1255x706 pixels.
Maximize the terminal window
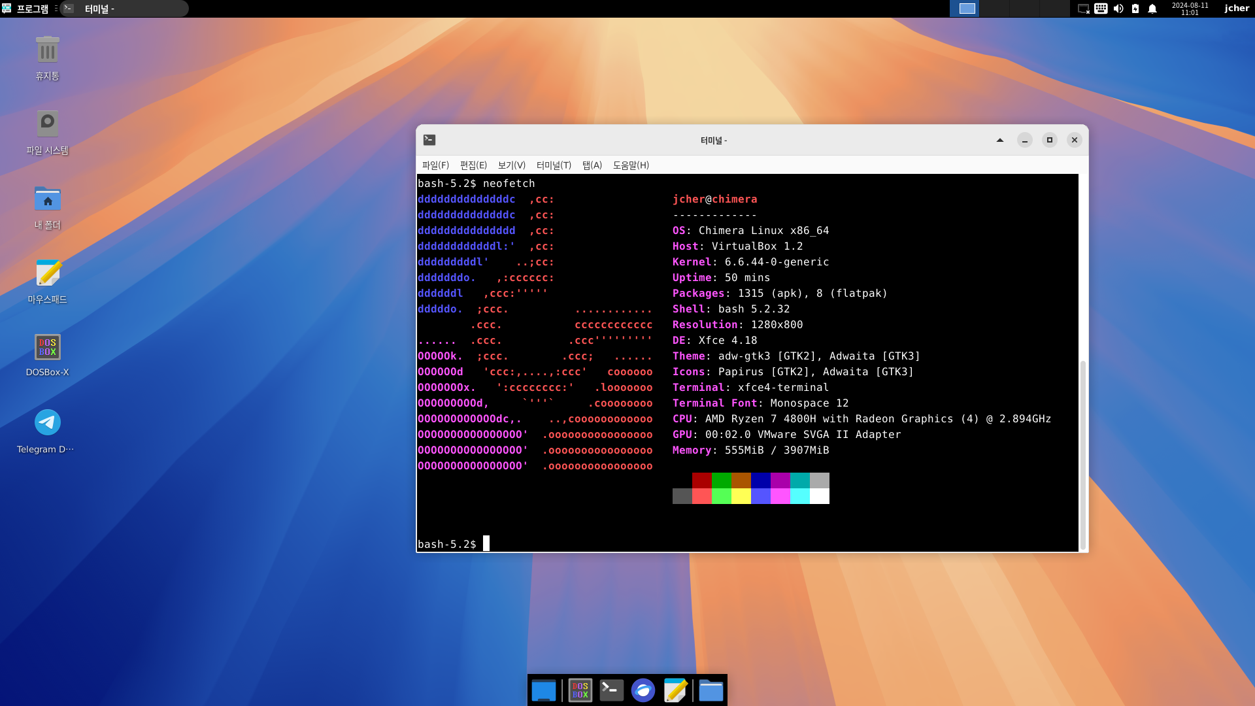pyautogui.click(x=1050, y=140)
